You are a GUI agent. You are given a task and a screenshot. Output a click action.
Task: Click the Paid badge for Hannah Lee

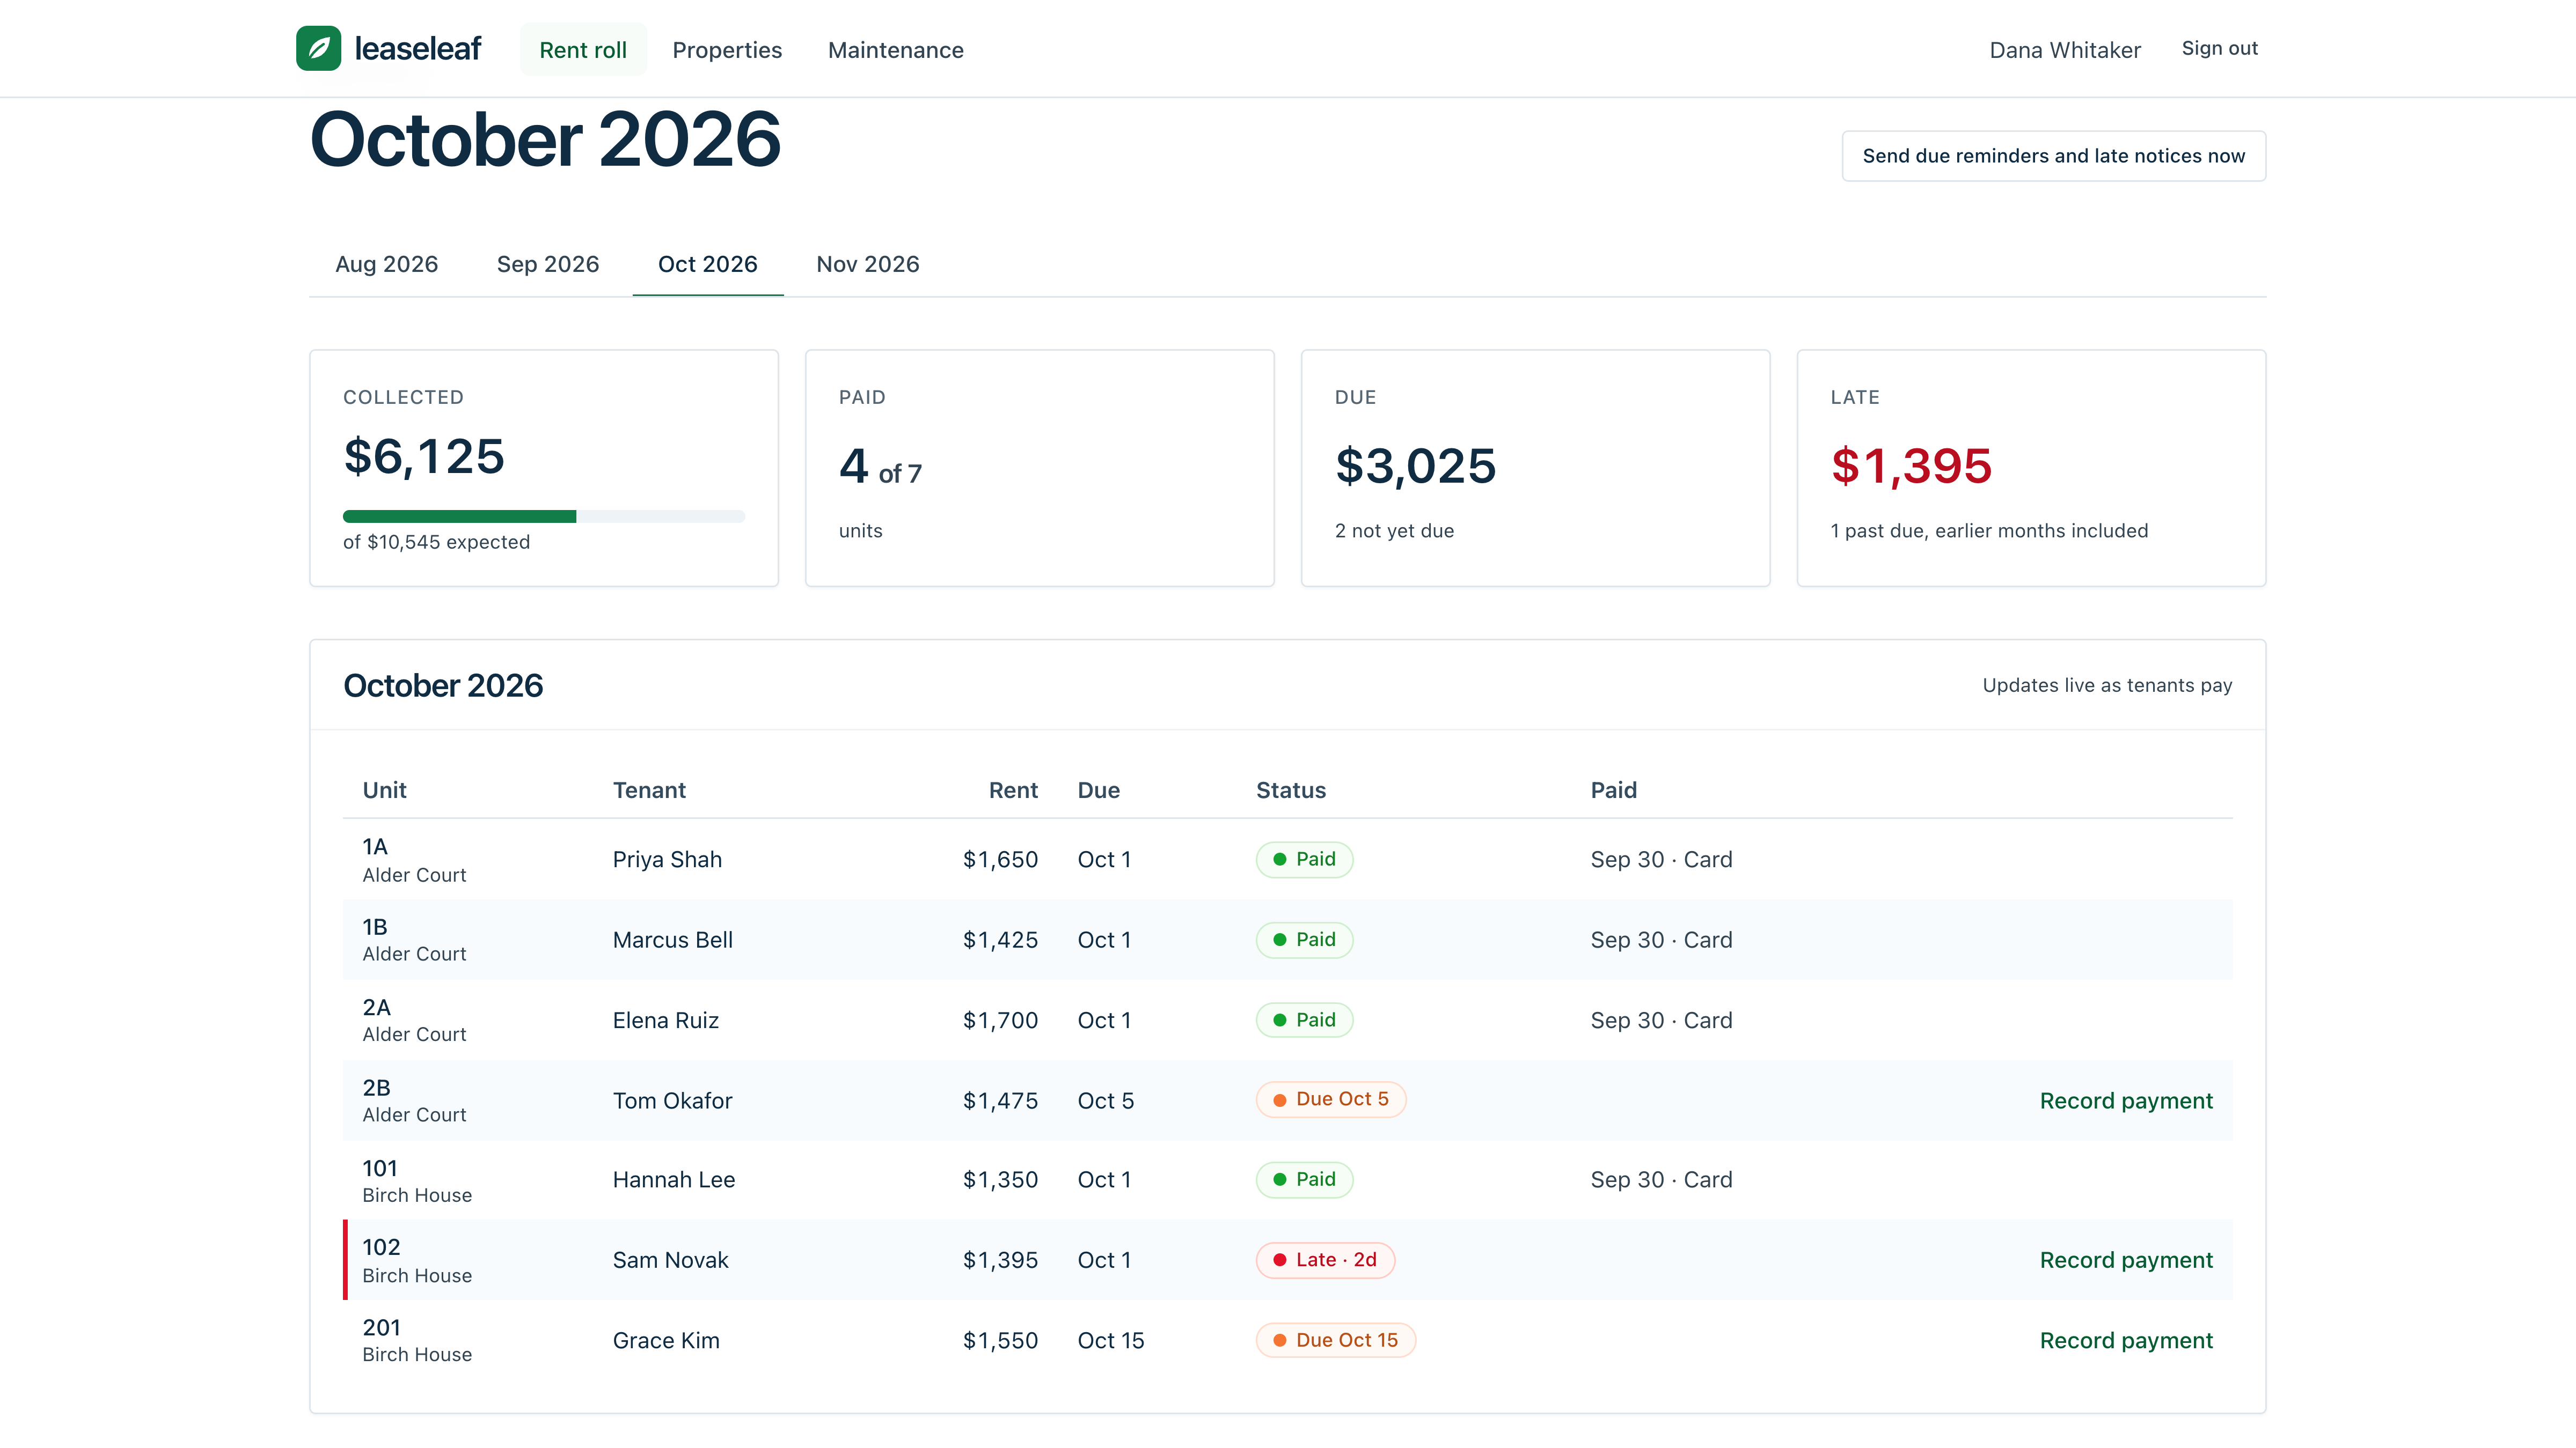[x=1304, y=1179]
